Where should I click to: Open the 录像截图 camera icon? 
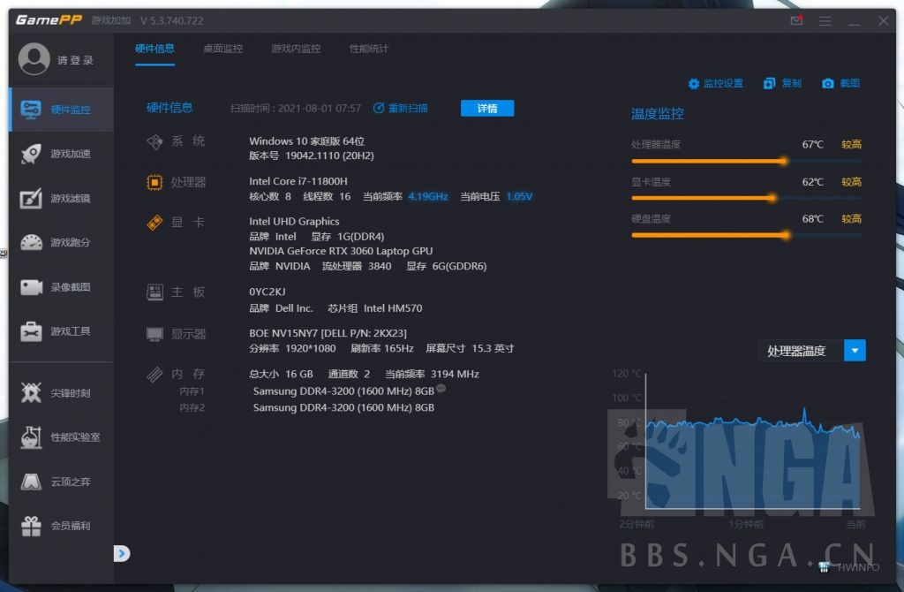tap(31, 287)
